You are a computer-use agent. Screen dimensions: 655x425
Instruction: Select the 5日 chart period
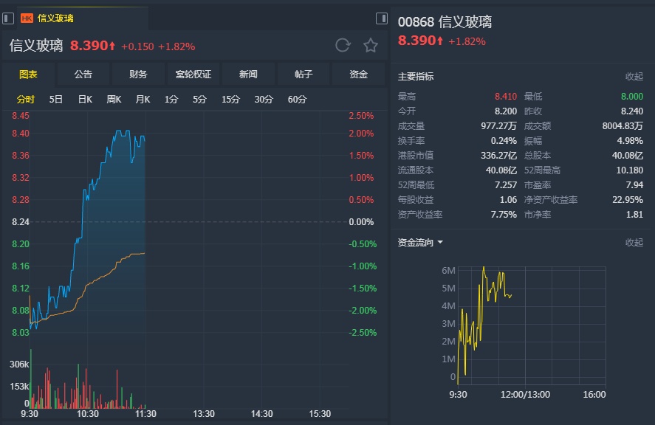(56, 100)
